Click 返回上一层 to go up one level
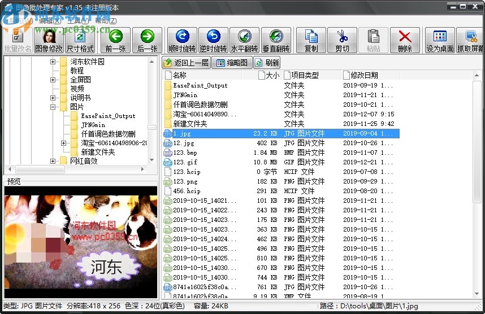 186,63
